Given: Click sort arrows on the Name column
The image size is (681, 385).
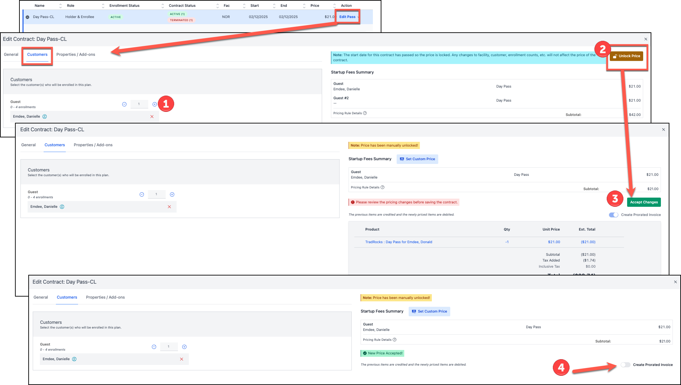Looking at the screenshot, I should (60, 6).
